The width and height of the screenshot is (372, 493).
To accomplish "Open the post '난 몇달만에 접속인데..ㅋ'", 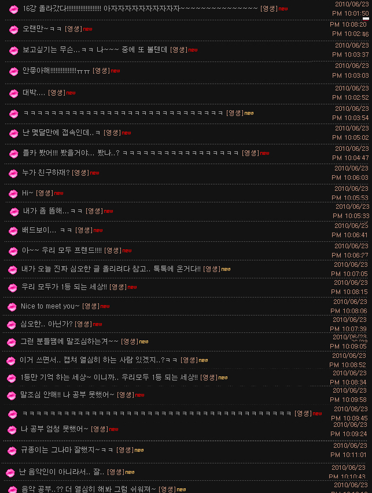I will tap(61, 133).
